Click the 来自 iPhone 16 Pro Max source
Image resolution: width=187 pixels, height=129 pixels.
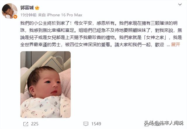(60, 15)
